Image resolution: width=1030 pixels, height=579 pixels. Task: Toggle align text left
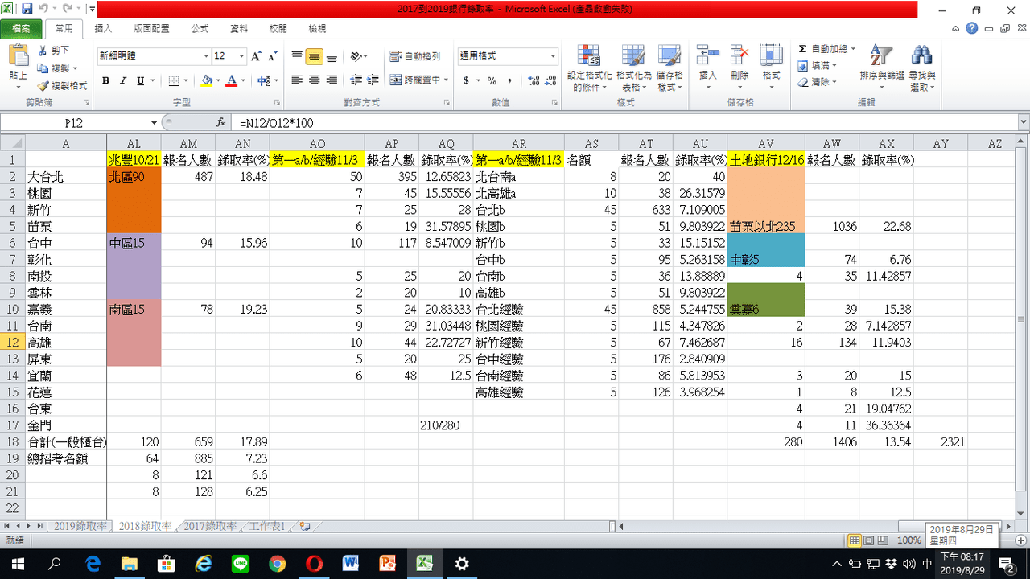(x=297, y=80)
